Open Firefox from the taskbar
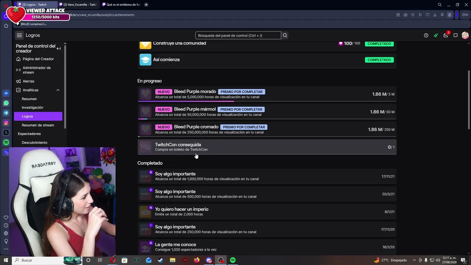Image resolution: width=471 pixels, height=265 pixels. click(x=196, y=260)
